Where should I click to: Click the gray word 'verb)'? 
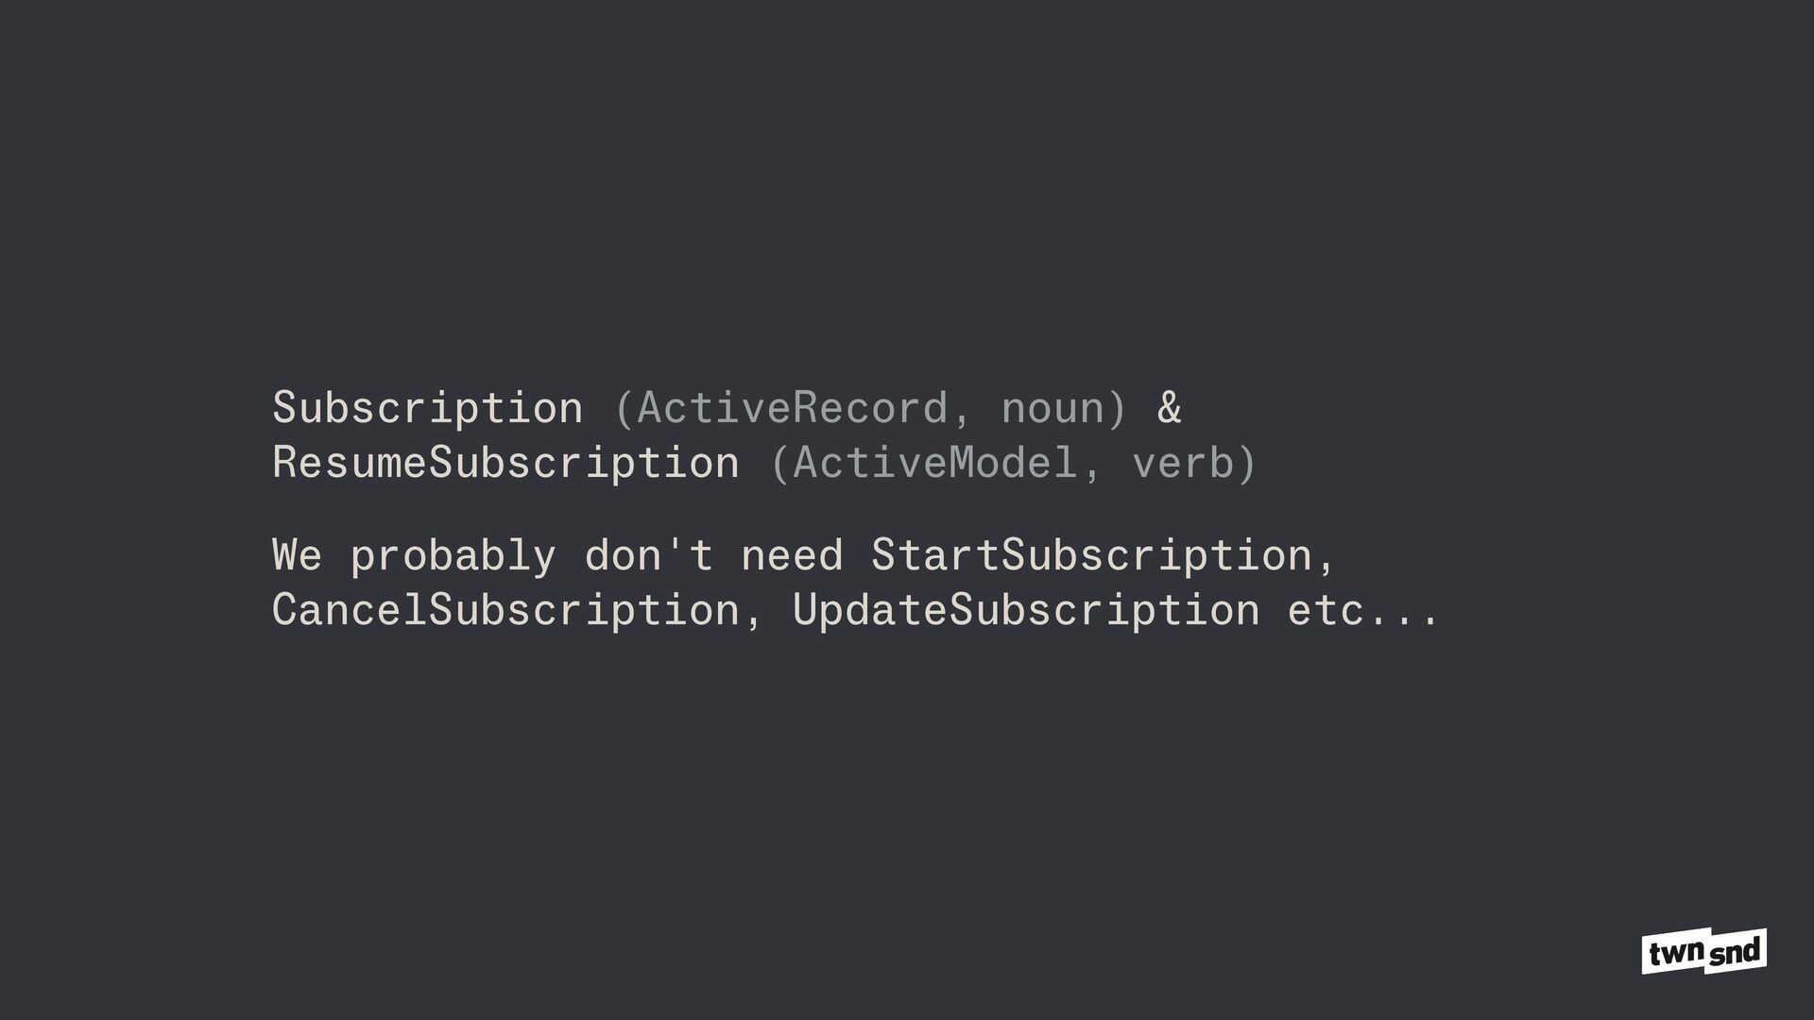pyautogui.click(x=1194, y=463)
